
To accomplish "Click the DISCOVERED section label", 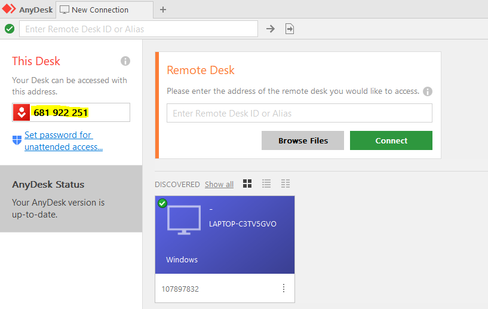I will (177, 185).
